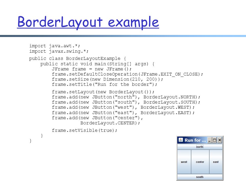Click the 'Run for ...' window title text
This screenshot has height=185, width=246.
pos(195,140)
